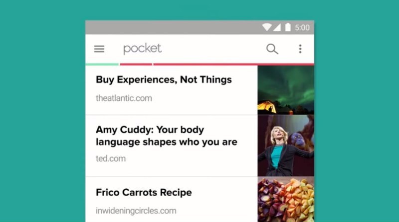Screen dimensions: 399x222
Task: Open the theatlantic.com source link
Action: pos(124,98)
